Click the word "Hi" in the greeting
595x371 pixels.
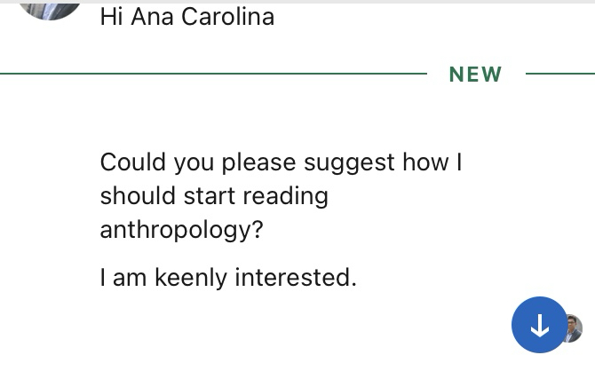[x=111, y=17]
